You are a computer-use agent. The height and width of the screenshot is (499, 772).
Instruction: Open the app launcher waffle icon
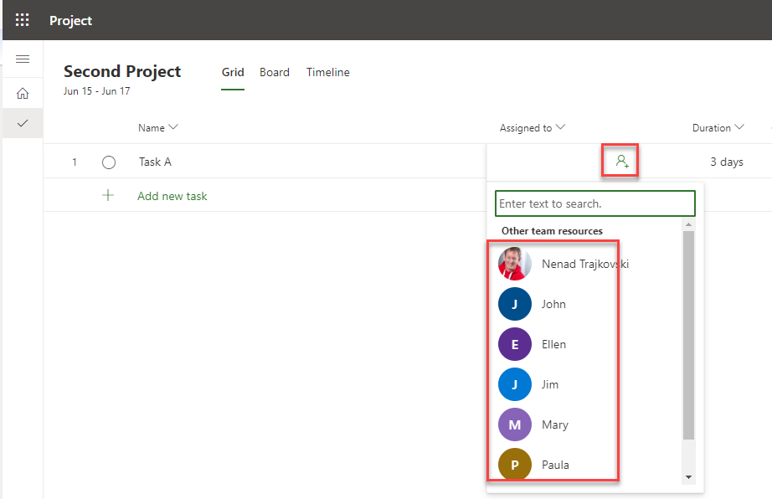click(x=22, y=20)
